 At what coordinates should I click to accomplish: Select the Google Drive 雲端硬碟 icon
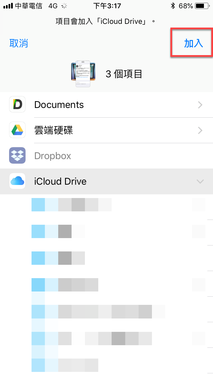click(17, 130)
